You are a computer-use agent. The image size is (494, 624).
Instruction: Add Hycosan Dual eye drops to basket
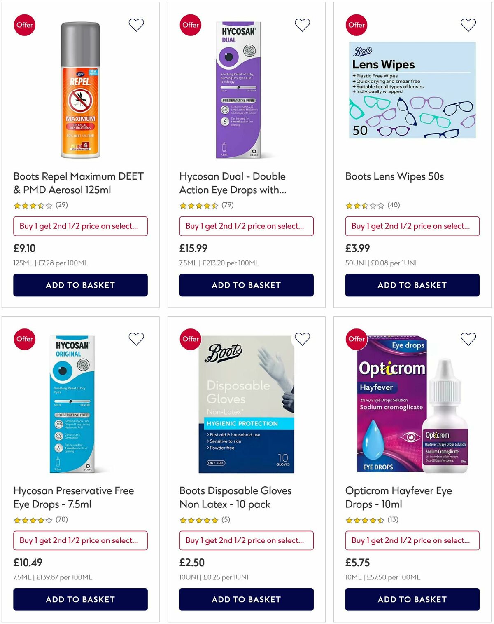click(x=246, y=285)
